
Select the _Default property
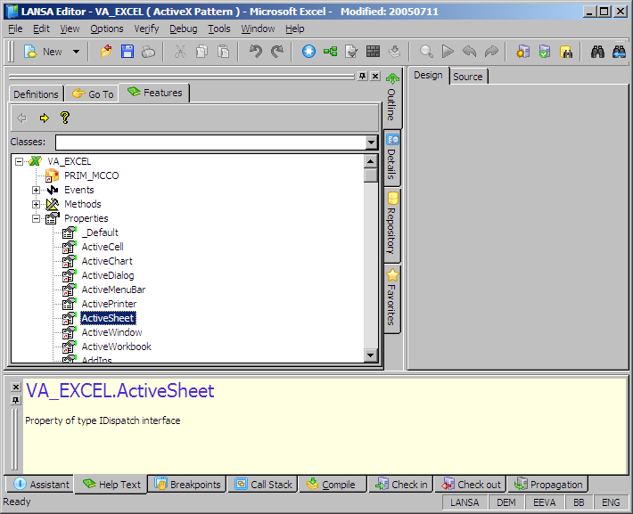(x=100, y=233)
